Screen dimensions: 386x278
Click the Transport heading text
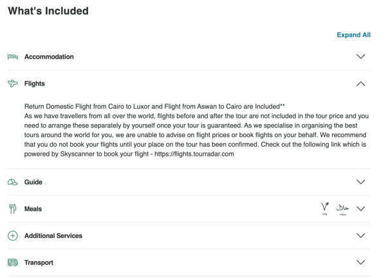pyautogui.click(x=39, y=263)
